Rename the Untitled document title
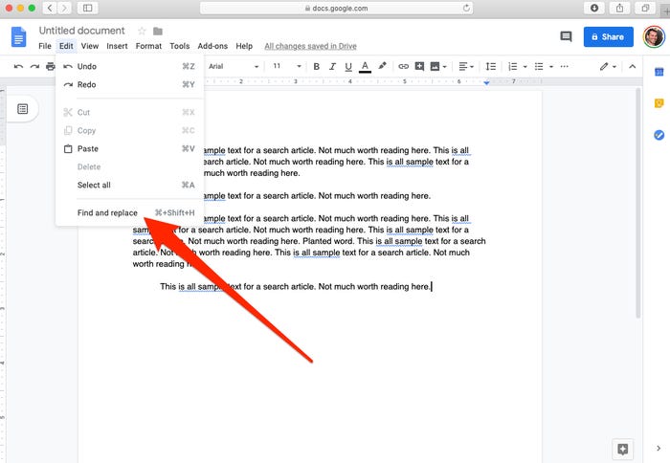This screenshot has width=670, height=463. tap(81, 31)
